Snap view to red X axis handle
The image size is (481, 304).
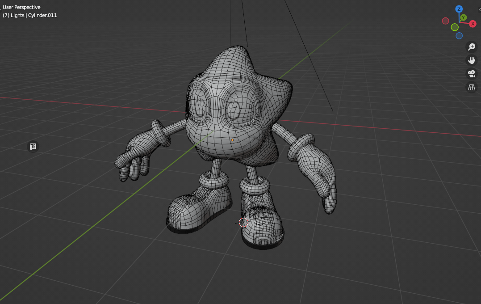pyautogui.click(x=473, y=24)
